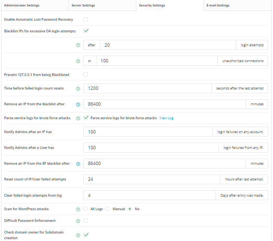
Task: Edit Reset count hours field showing 24
Action: tap(152, 179)
